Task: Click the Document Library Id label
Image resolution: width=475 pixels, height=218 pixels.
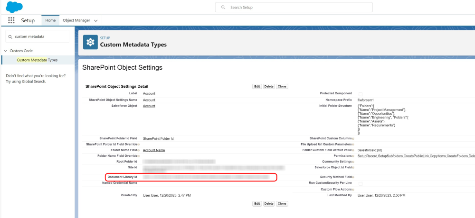Action: (123, 177)
